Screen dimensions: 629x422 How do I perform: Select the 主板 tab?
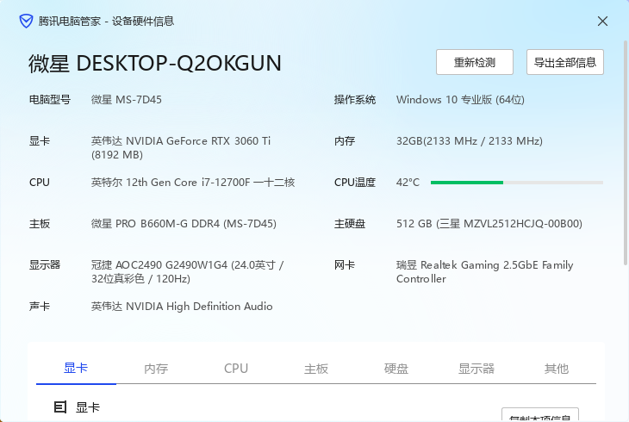[316, 369]
